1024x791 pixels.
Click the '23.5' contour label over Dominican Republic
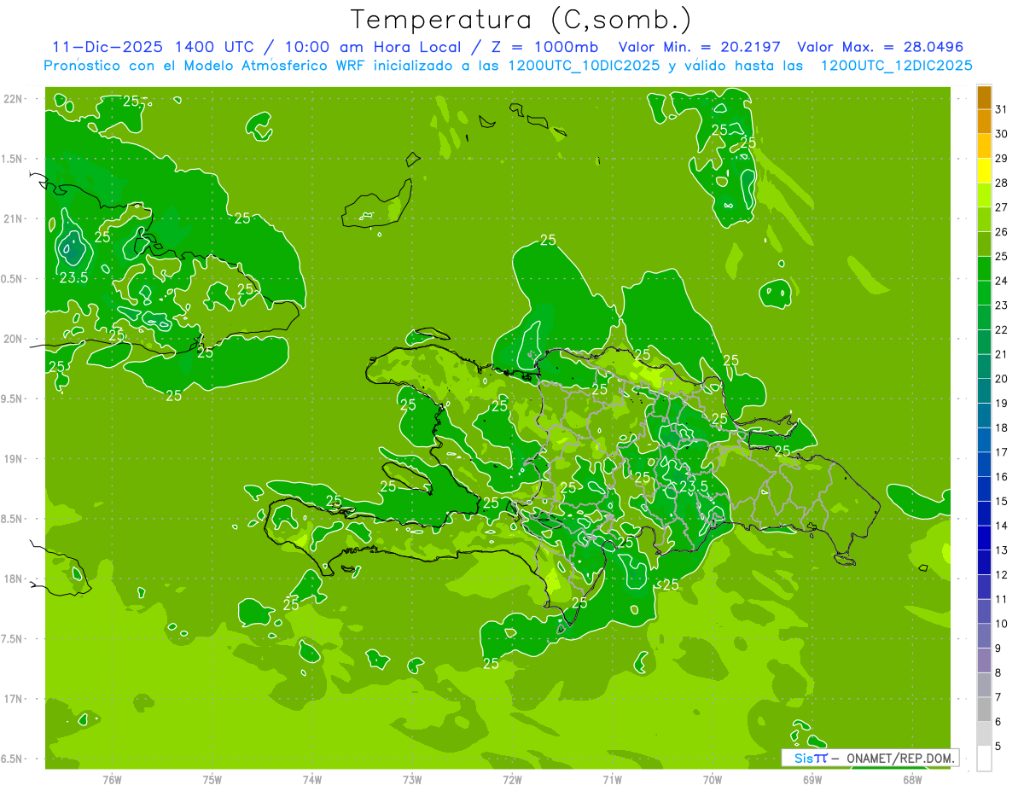click(694, 486)
